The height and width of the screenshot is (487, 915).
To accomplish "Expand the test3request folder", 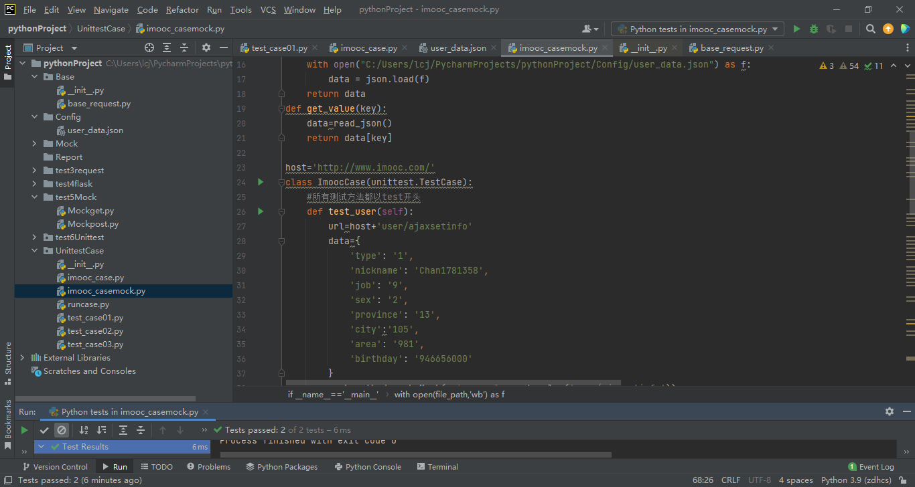I will [35, 170].
